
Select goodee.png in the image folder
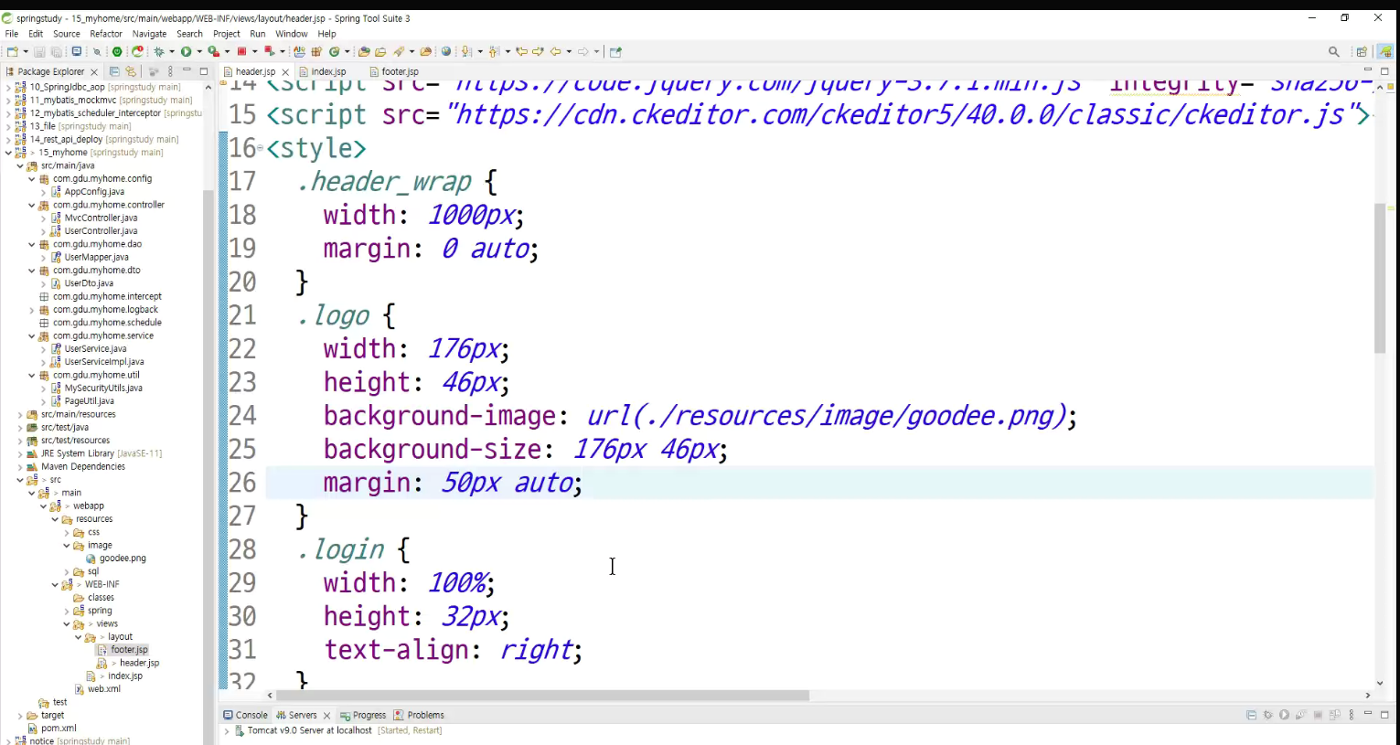point(123,559)
